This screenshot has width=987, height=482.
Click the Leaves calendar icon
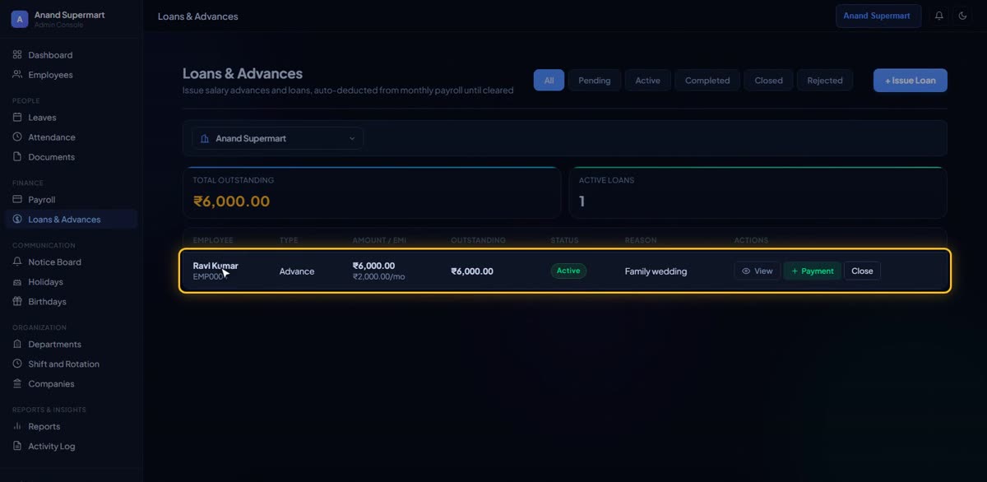tap(17, 118)
